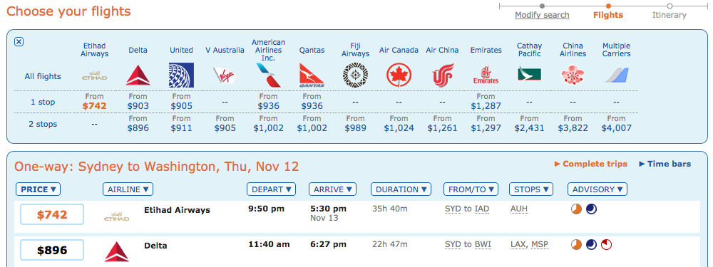713x267 pixels.
Task: Click the Cathay Pacific logo
Action: coord(529,74)
